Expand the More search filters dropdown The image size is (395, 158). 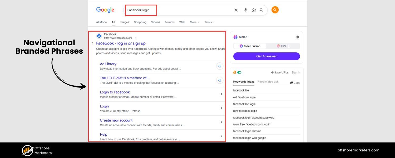point(195,22)
